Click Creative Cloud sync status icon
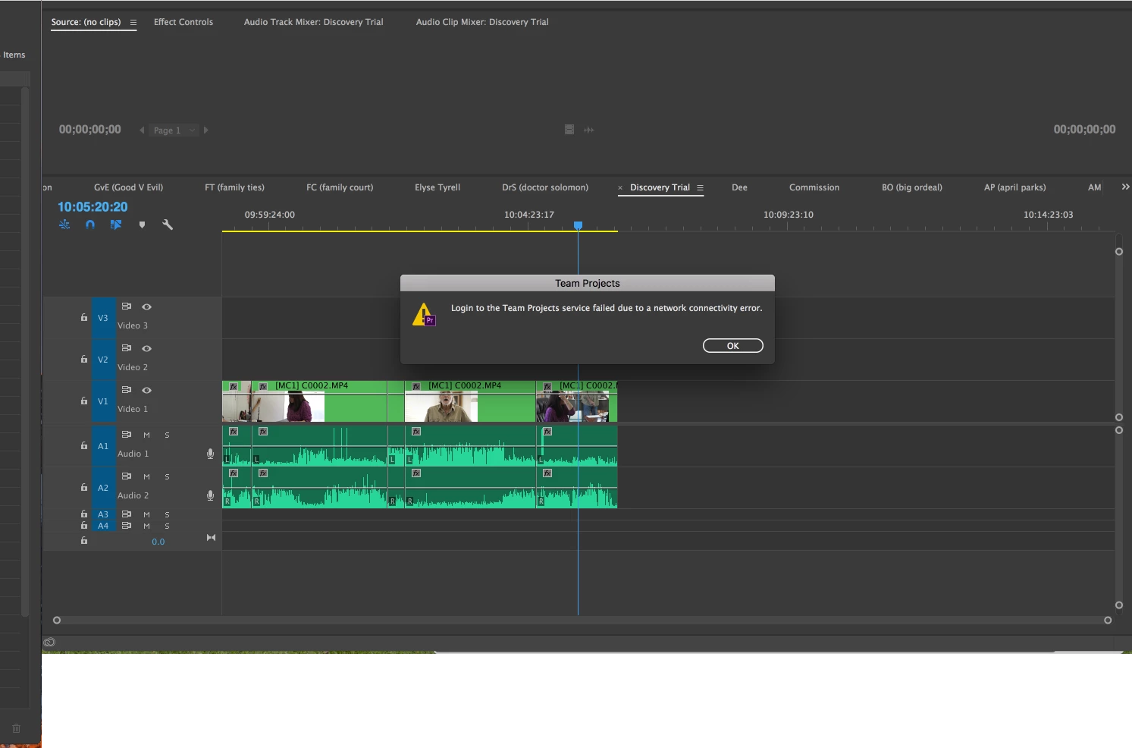The width and height of the screenshot is (1132, 748). 49,643
